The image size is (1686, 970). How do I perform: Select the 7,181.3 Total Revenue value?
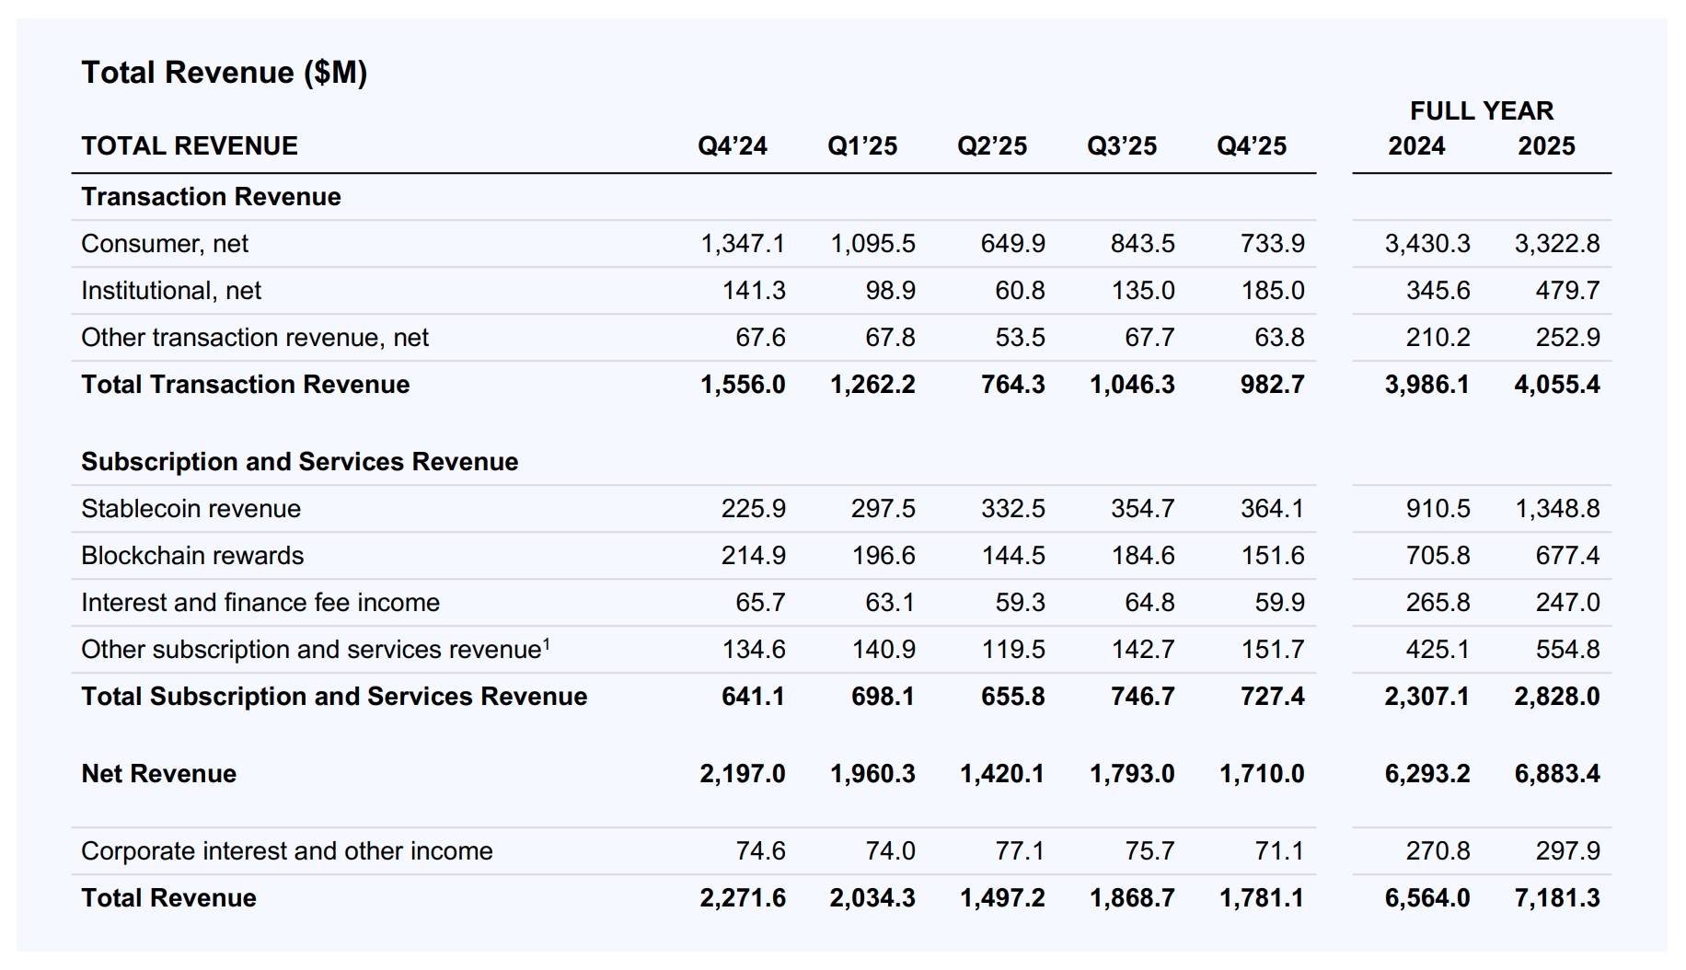[x=1556, y=898]
